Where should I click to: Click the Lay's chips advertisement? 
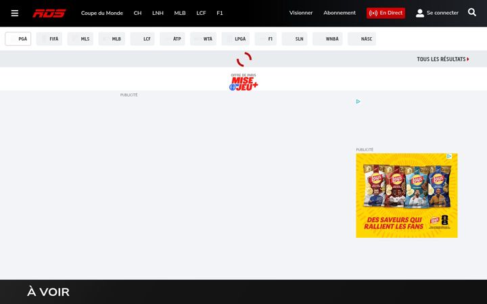tap(407, 195)
